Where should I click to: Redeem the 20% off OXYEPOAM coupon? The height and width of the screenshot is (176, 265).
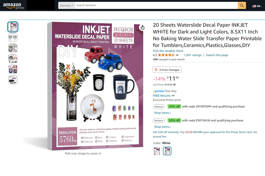coord(159,106)
